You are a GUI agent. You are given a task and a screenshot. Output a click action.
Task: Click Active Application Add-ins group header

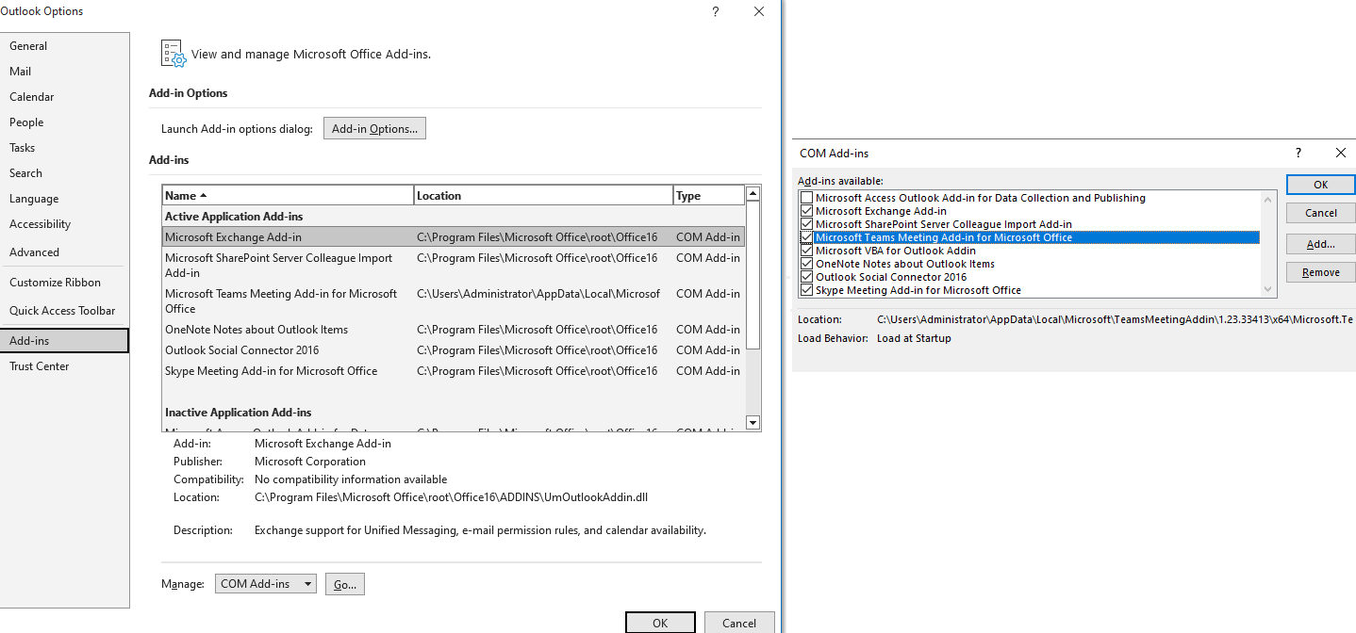234,217
